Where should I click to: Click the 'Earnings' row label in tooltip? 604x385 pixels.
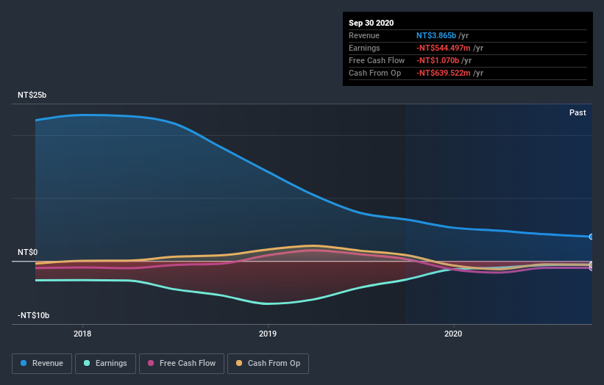(x=364, y=48)
